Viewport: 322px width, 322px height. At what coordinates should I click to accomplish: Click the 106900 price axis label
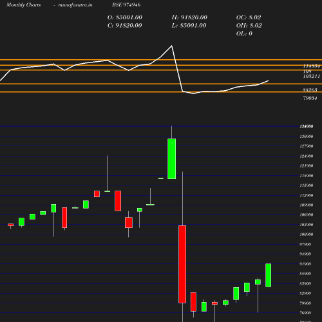(x=307, y=214)
